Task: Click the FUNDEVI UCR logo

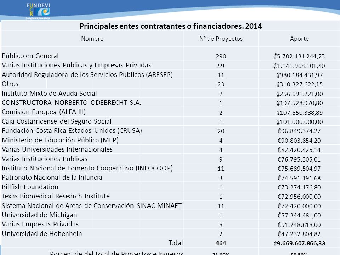Action: point(38,11)
